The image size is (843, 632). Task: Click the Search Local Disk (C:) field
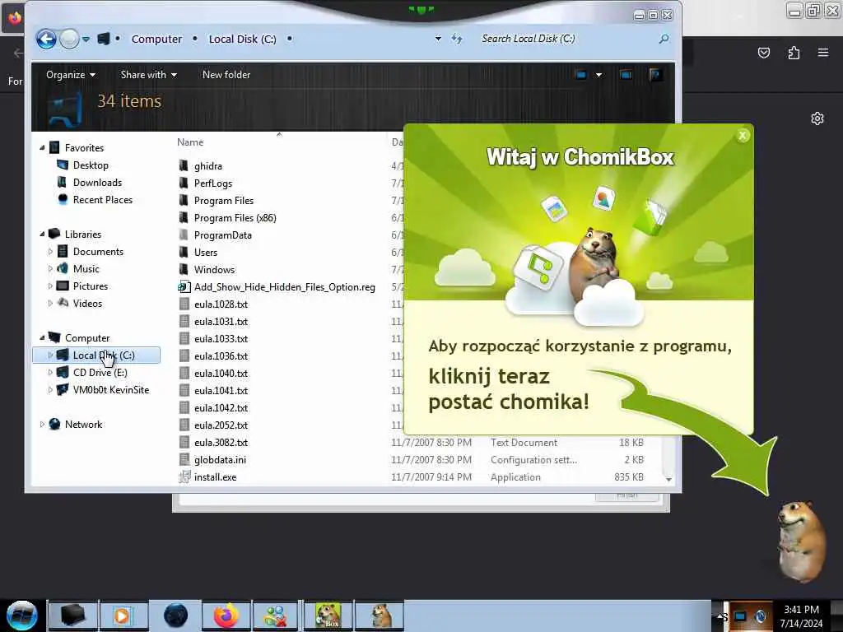click(567, 39)
